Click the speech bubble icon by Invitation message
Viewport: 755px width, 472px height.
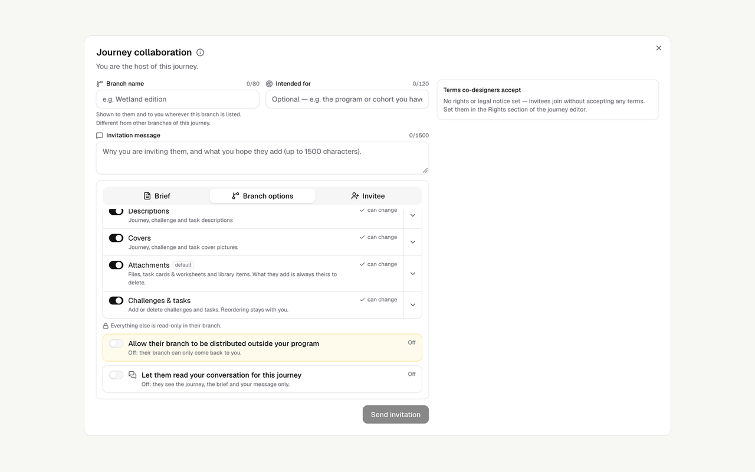[x=100, y=135]
